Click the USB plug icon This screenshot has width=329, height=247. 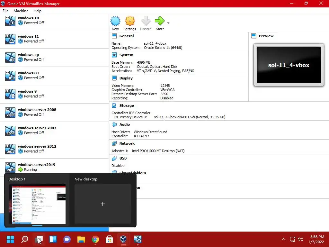pos(114,158)
